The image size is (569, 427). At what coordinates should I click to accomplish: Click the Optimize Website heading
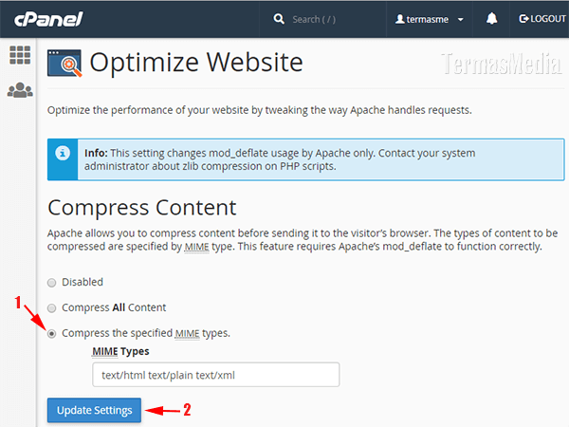(196, 63)
